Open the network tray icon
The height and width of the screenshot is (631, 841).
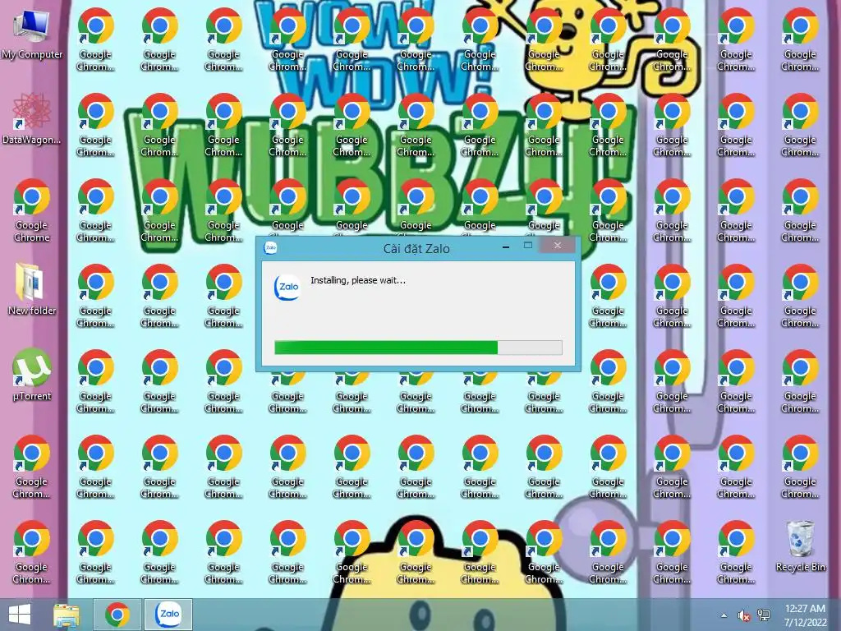764,615
